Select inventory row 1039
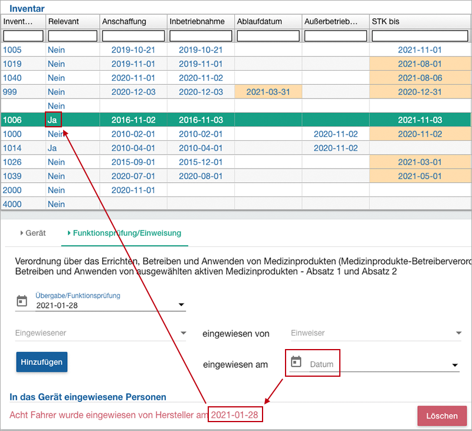This screenshot has height=431, width=472. pos(235,176)
